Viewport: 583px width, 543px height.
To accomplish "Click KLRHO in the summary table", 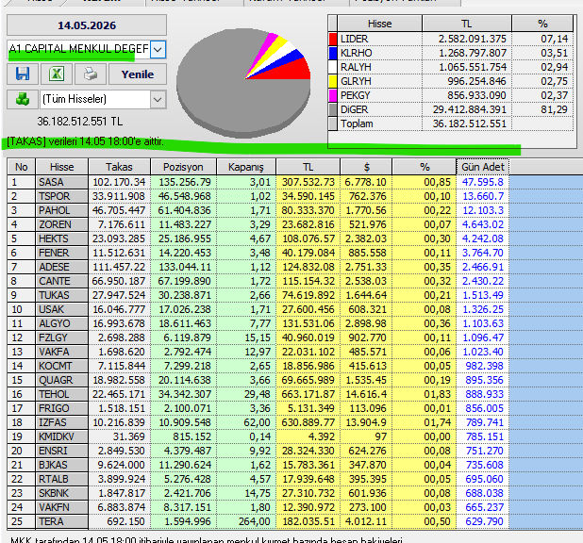I will [x=379, y=53].
